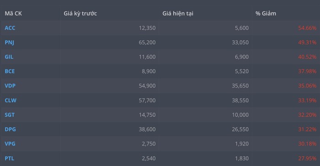Sort by 'Giá kỳ trước' column header

click(x=80, y=13)
